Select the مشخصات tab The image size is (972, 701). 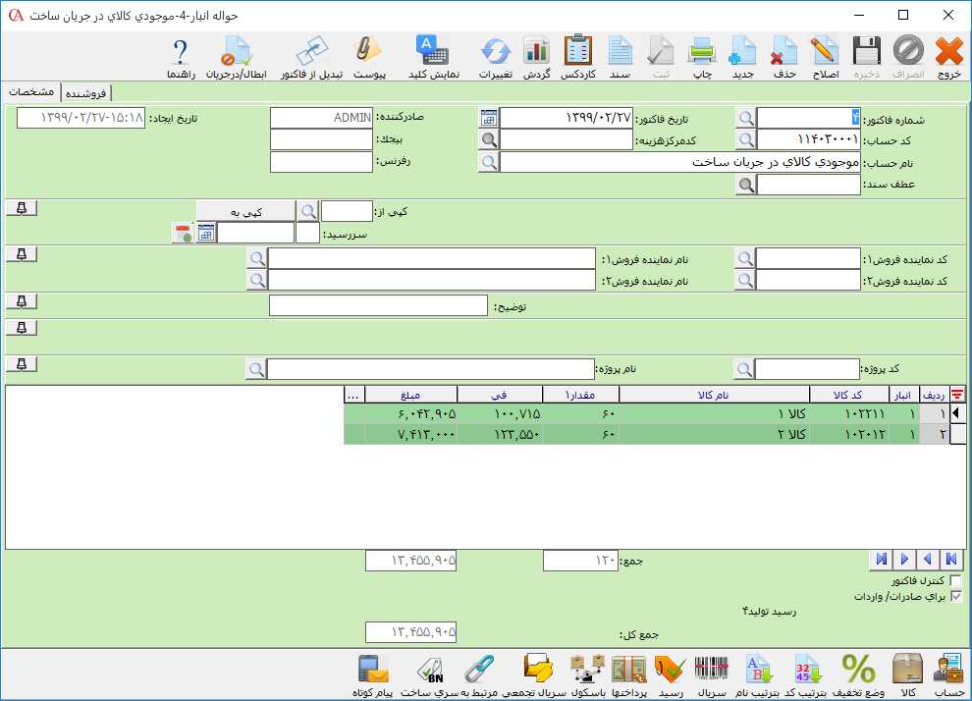[30, 91]
